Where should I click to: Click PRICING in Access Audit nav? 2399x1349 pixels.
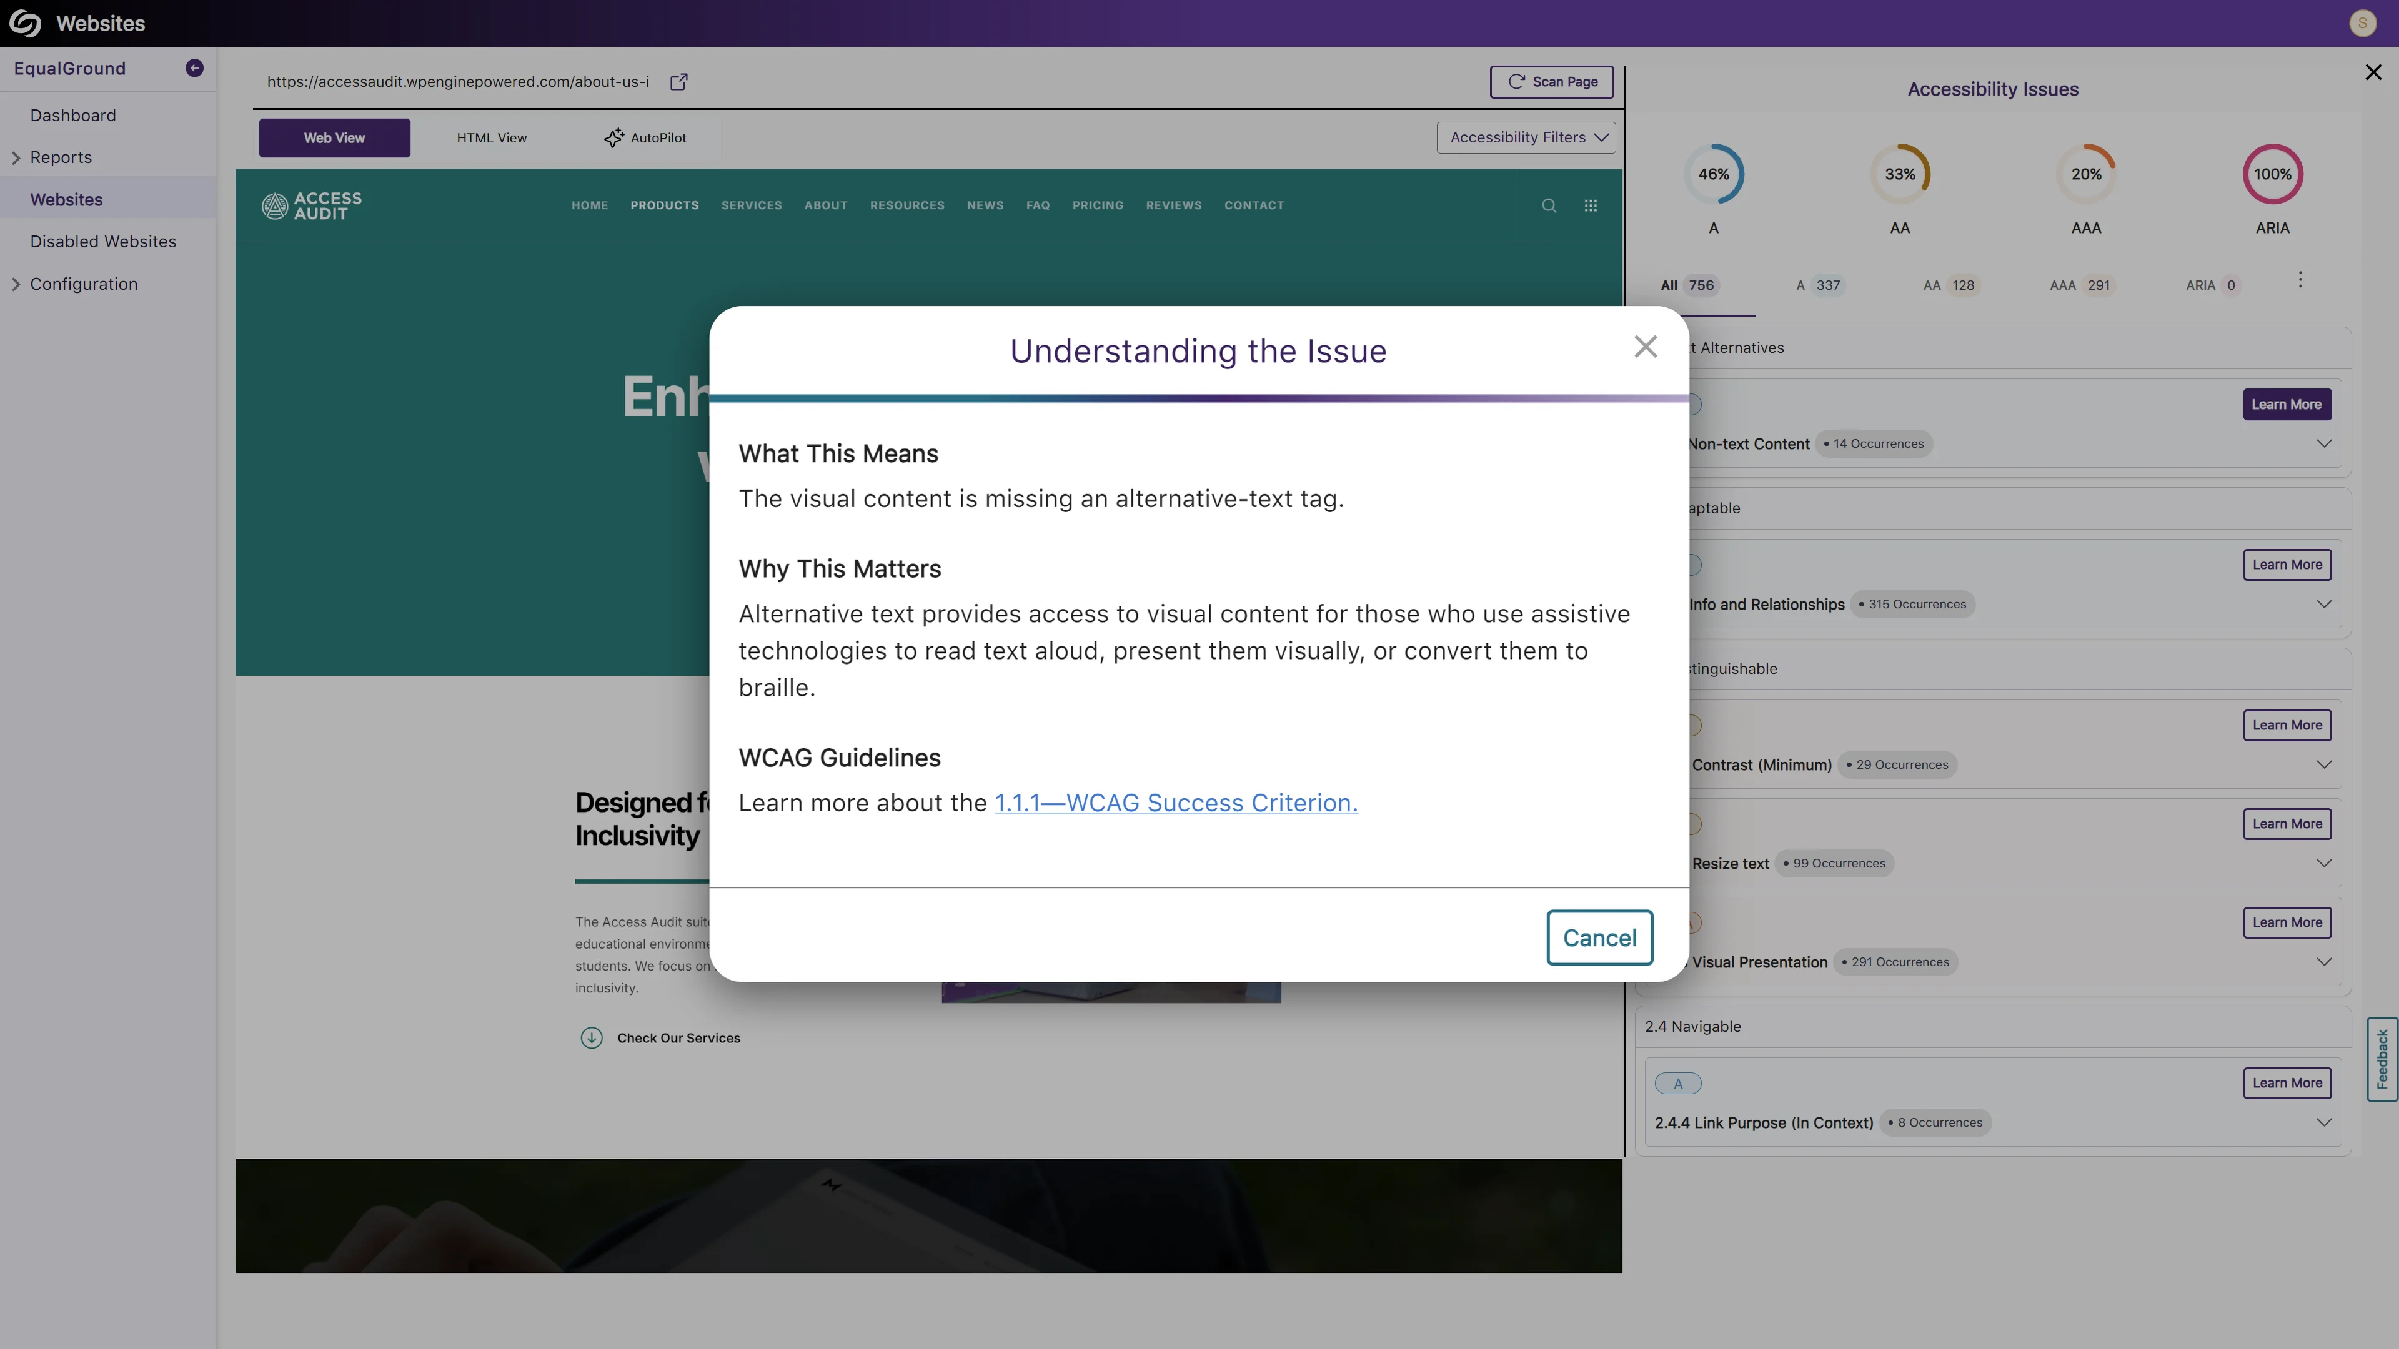[x=1098, y=205]
